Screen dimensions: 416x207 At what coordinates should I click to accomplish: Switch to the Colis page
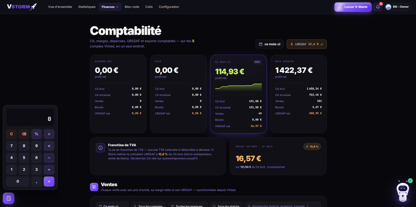pos(149,7)
